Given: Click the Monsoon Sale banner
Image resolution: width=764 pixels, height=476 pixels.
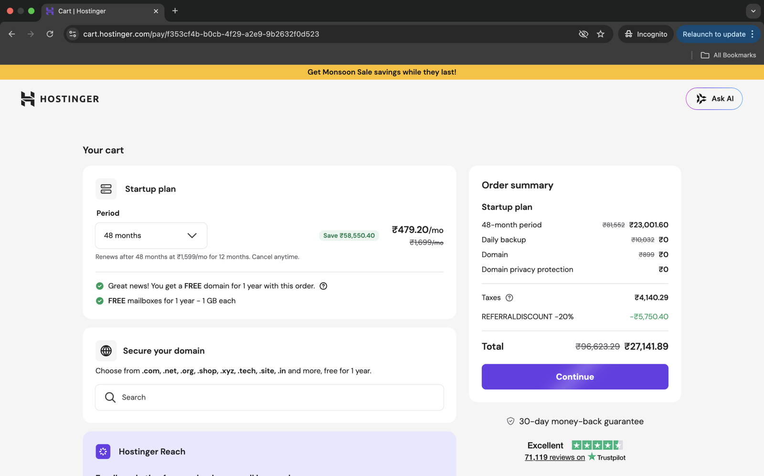Looking at the screenshot, I should point(382,72).
